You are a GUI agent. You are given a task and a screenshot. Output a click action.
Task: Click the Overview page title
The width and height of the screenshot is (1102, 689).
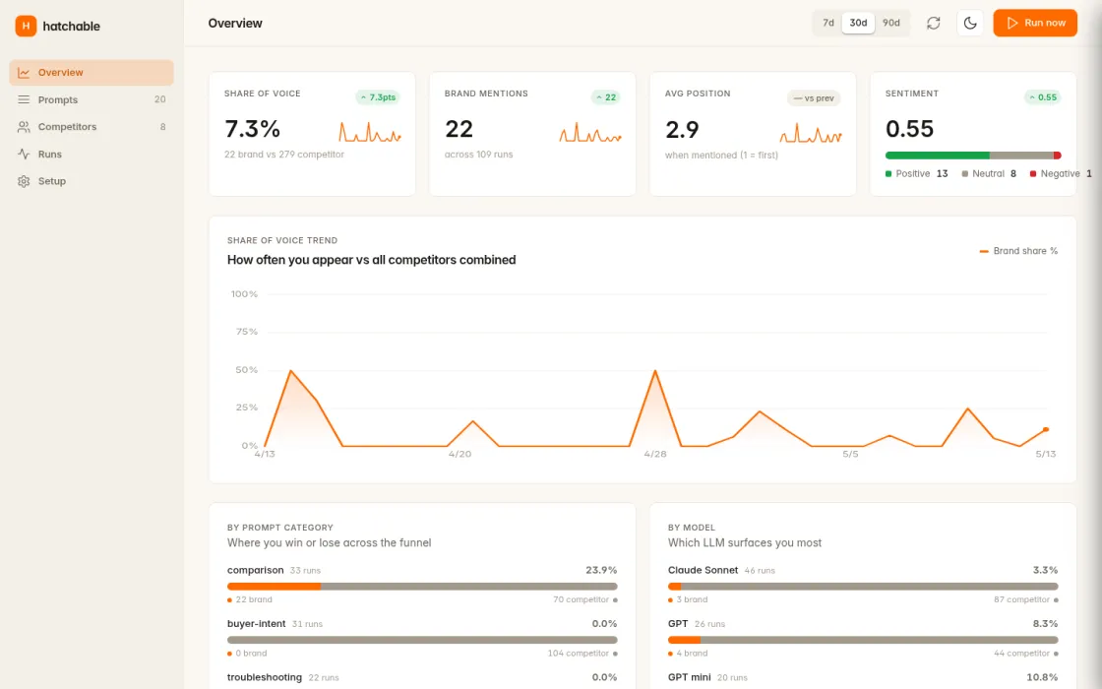point(235,24)
